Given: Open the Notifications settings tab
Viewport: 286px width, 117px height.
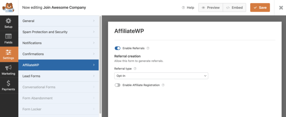Looking at the screenshot, I should (59, 43).
